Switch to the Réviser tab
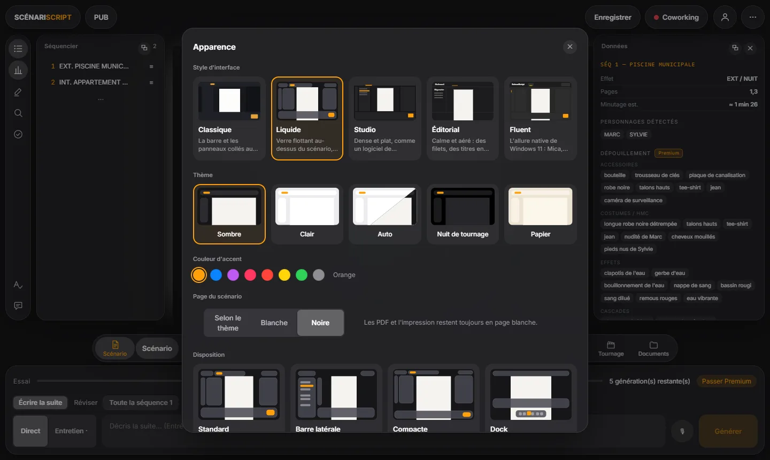770x460 pixels. (x=86, y=403)
